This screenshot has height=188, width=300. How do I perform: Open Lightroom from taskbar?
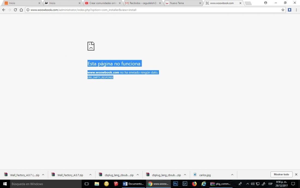185,184
